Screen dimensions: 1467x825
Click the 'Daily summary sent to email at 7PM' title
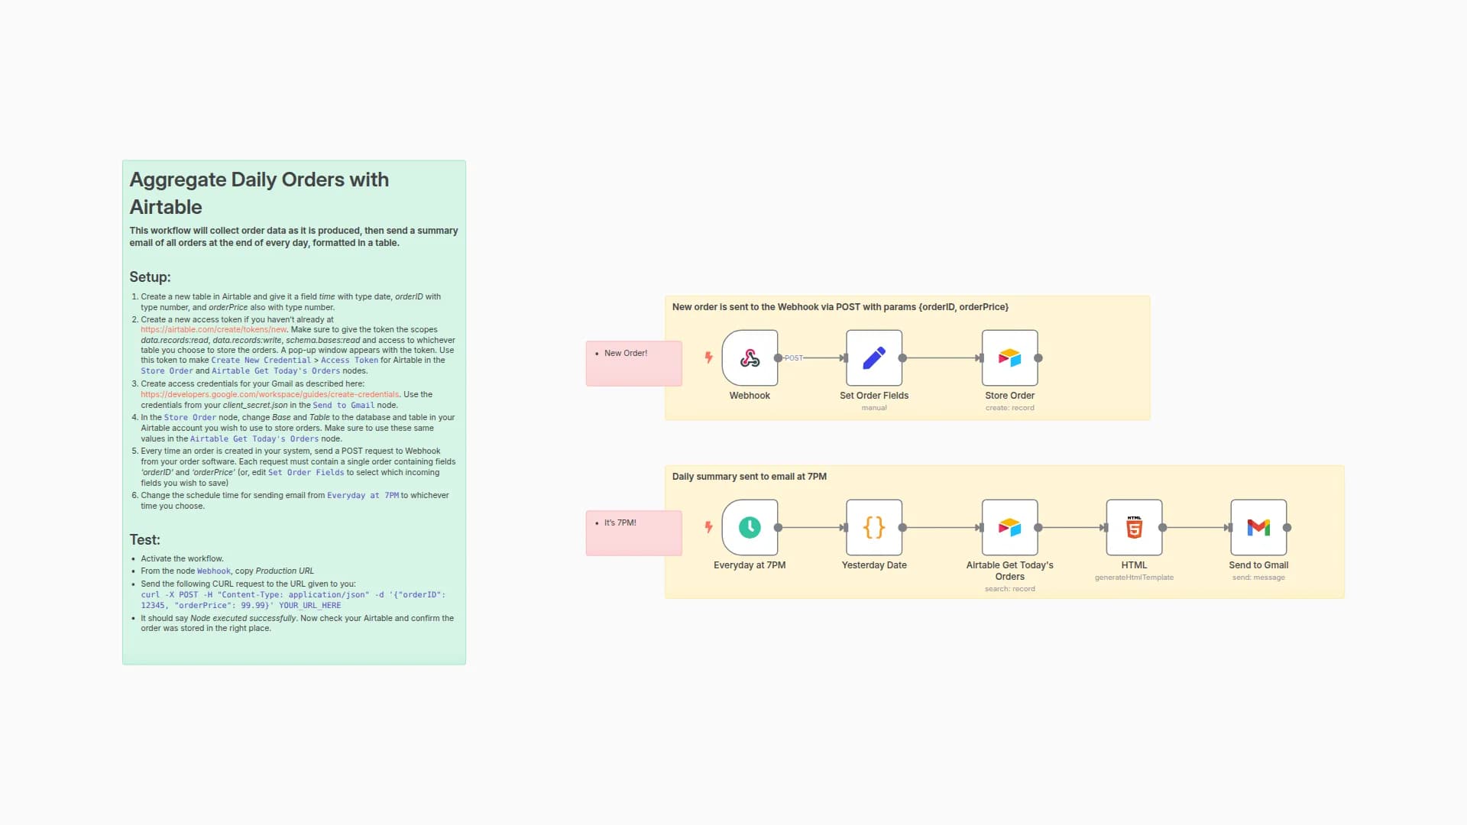click(749, 477)
